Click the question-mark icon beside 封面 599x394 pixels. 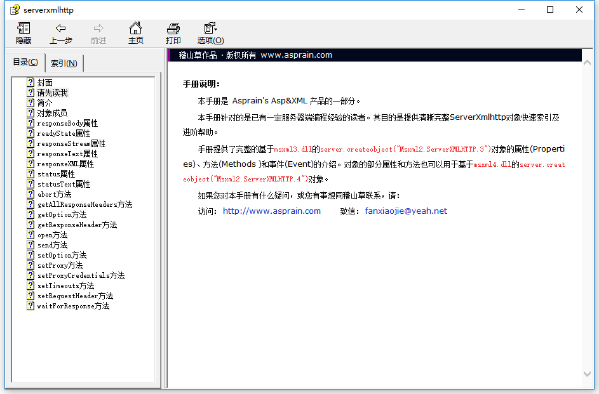(x=30, y=82)
